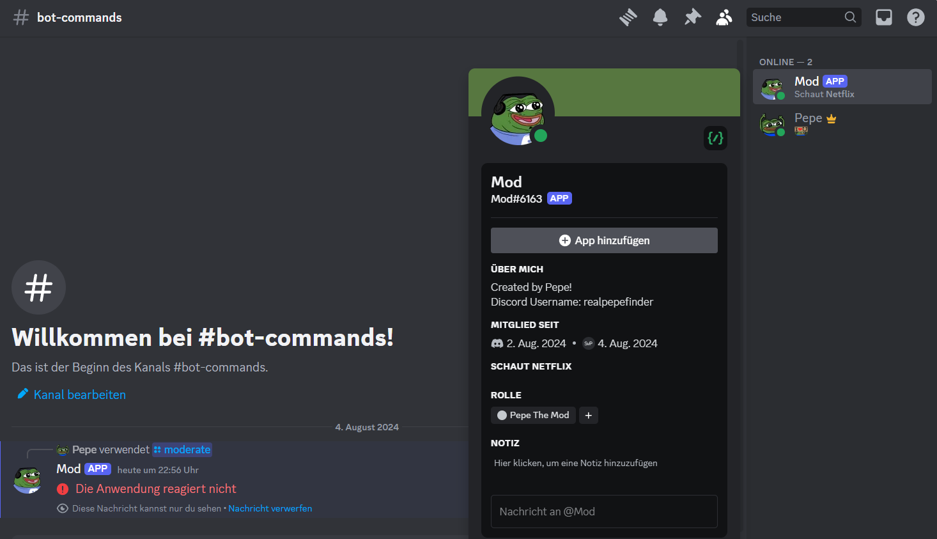Click the Discord join date icon
The height and width of the screenshot is (539, 937).
tap(497, 343)
